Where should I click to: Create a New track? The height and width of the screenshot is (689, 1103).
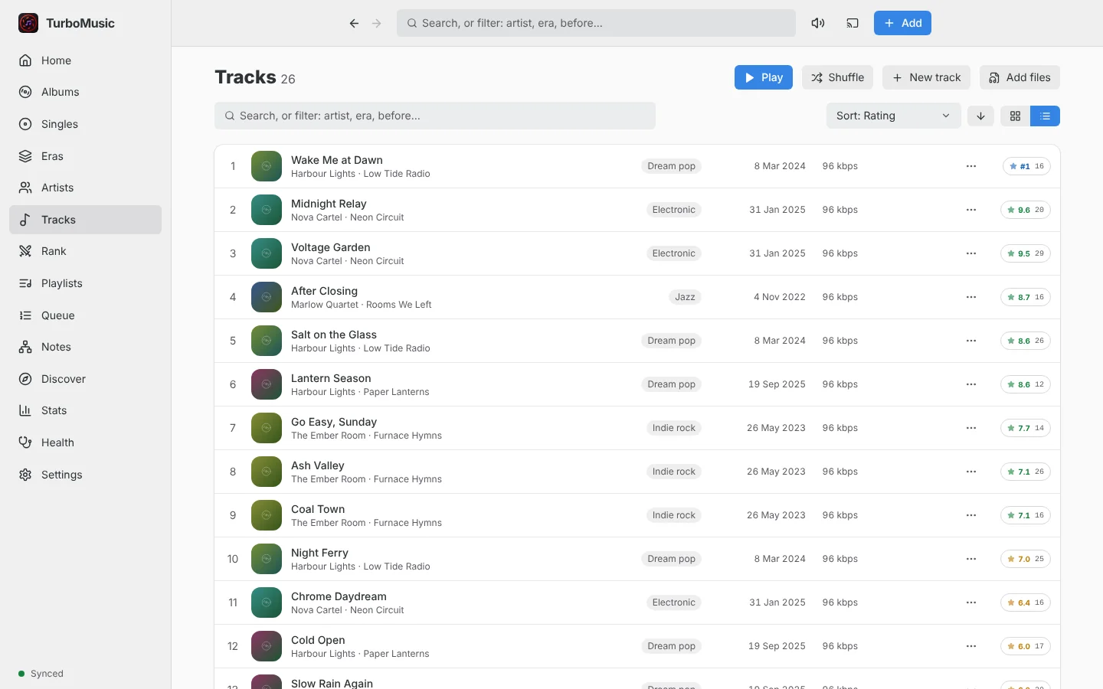click(x=926, y=77)
